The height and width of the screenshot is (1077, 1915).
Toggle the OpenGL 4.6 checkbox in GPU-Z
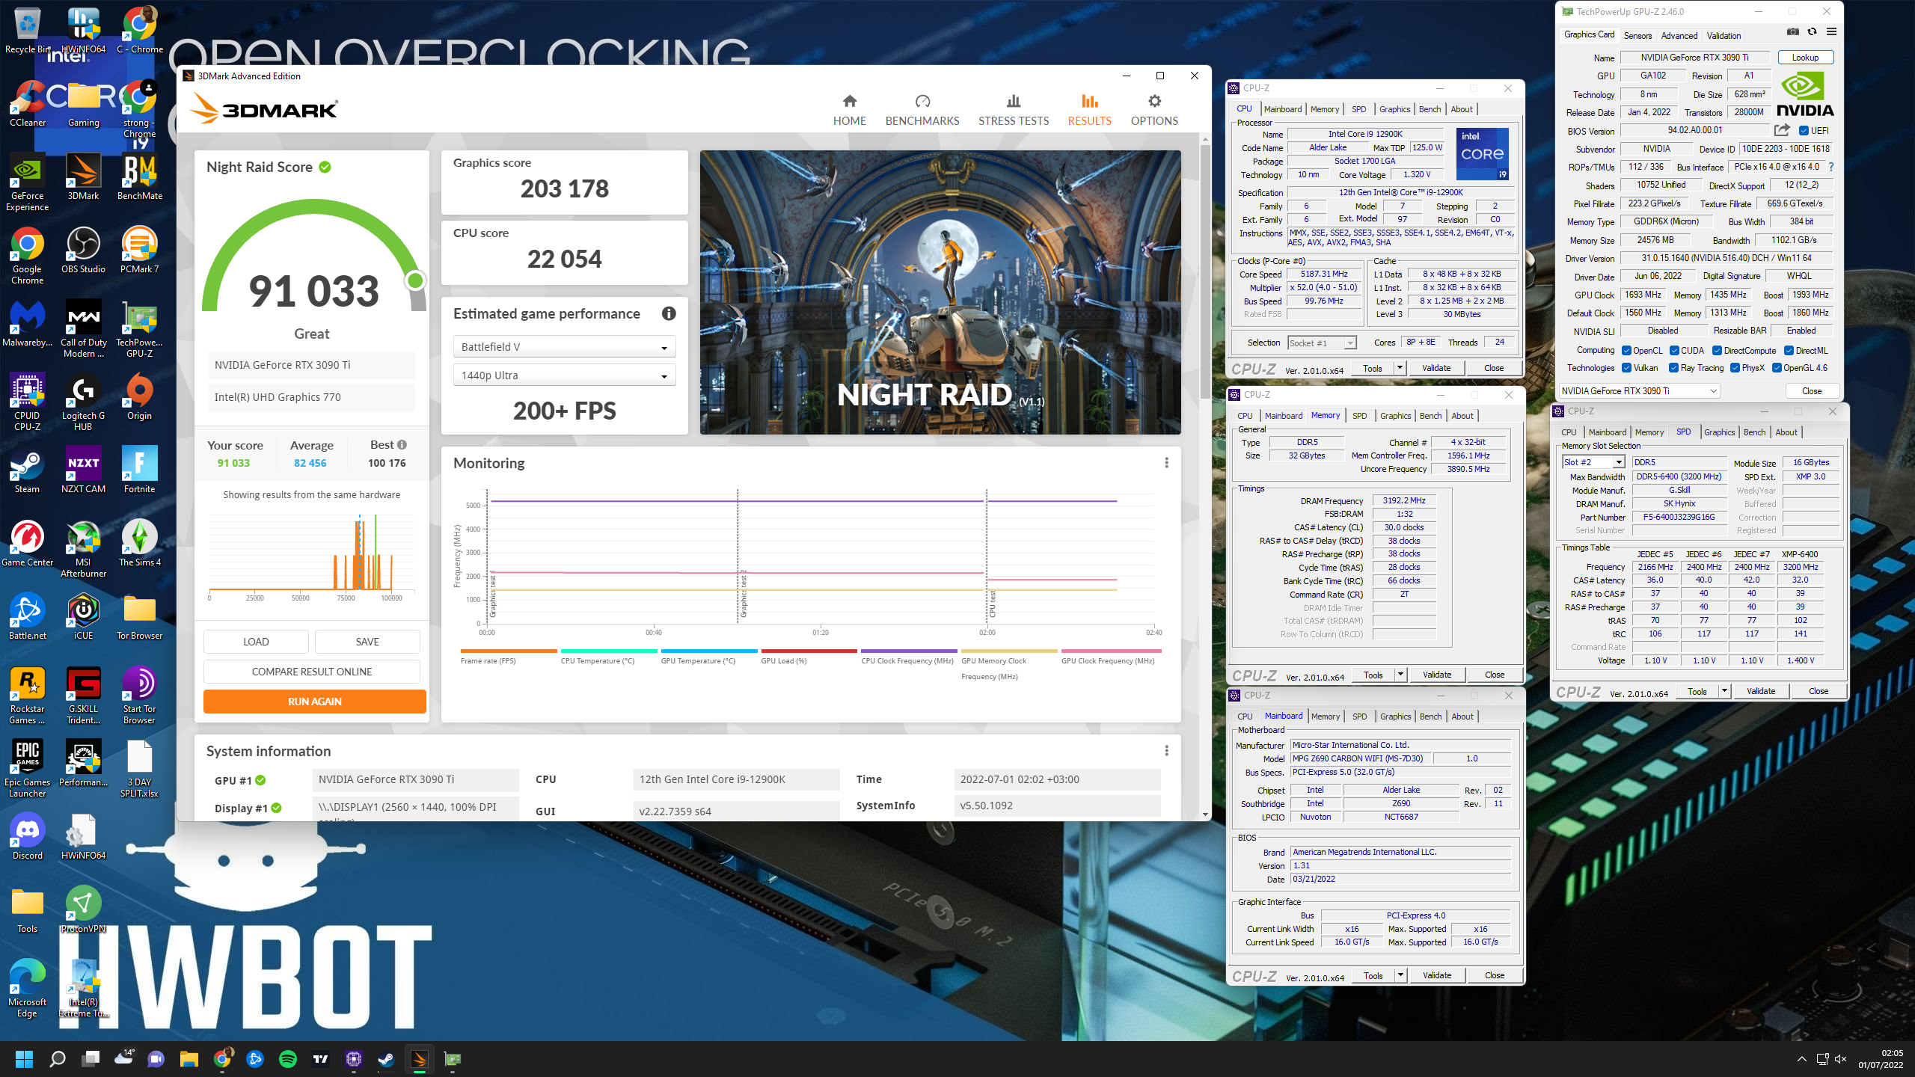click(x=1777, y=367)
